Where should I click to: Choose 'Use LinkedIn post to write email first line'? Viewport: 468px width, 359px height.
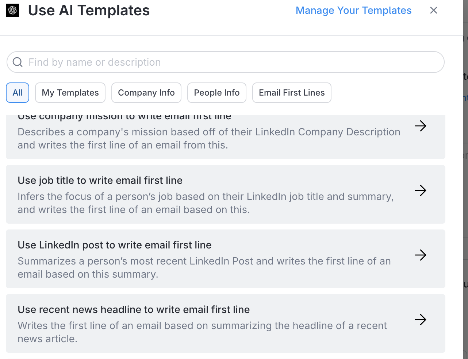click(115, 245)
